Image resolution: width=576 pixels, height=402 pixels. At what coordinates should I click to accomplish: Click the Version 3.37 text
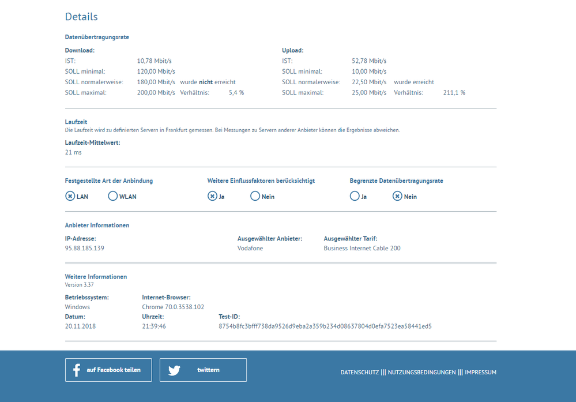tap(80, 285)
